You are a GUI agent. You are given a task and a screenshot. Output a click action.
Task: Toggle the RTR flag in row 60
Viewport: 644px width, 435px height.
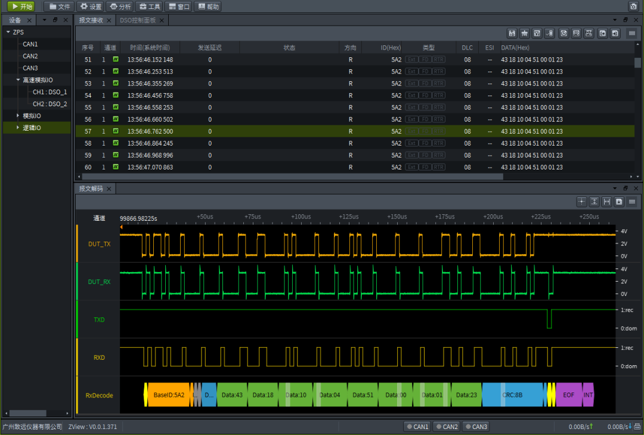(439, 167)
